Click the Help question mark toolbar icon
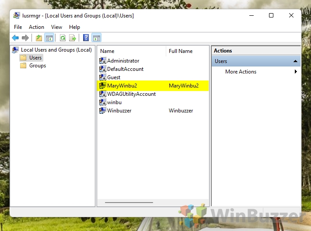Screen dimensions: 311x231 click(86, 38)
